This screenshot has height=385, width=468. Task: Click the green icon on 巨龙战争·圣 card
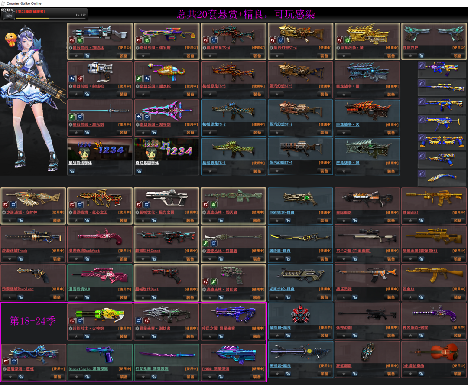(x=348, y=40)
